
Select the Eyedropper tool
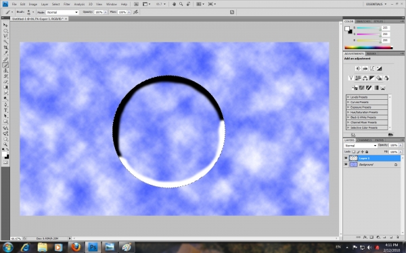pyautogui.click(x=5, y=53)
